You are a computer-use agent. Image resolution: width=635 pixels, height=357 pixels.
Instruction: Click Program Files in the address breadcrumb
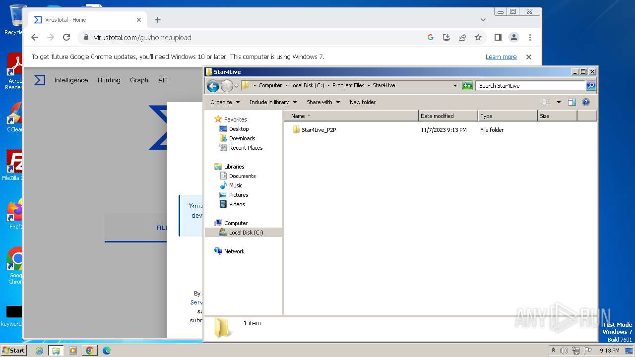pyautogui.click(x=348, y=85)
